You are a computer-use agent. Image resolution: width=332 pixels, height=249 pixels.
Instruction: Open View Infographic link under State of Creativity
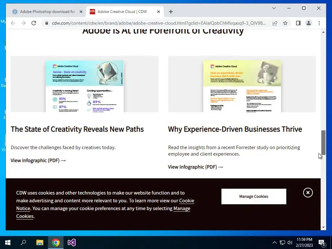38,160
